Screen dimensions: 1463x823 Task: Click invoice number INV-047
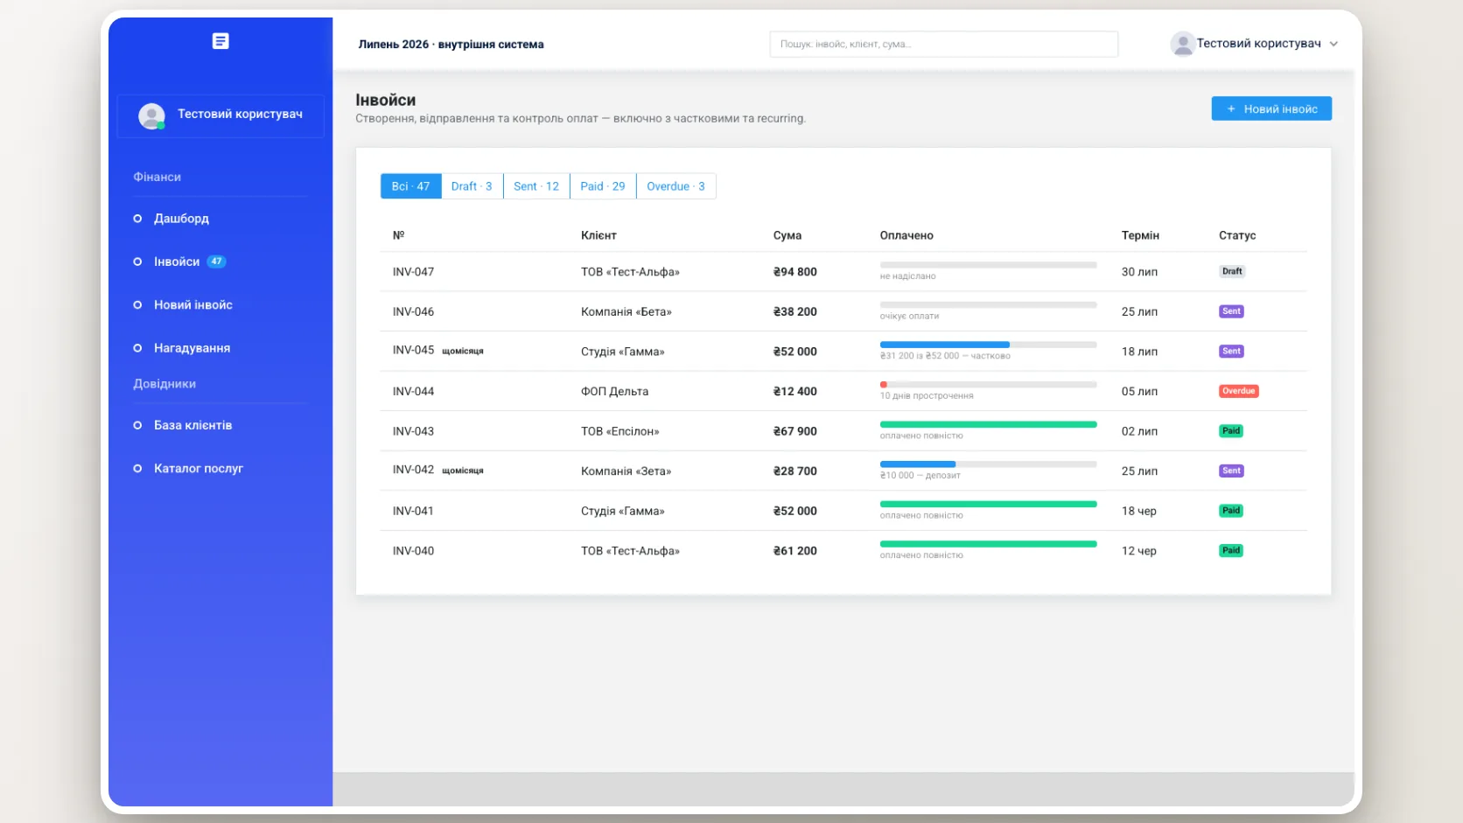[413, 272]
